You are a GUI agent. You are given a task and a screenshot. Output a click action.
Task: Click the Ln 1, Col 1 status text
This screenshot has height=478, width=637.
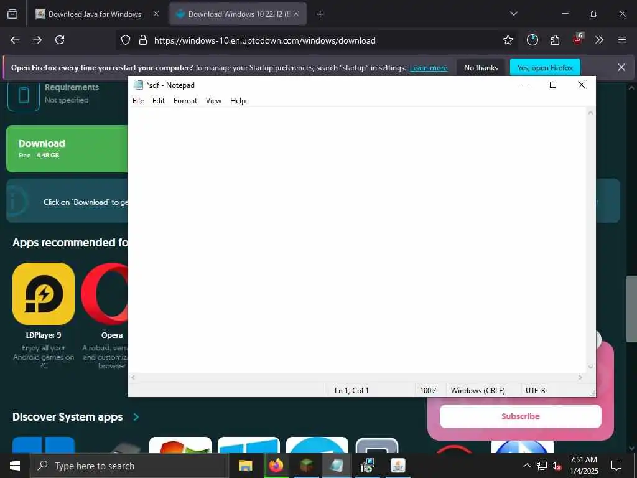pyautogui.click(x=351, y=391)
